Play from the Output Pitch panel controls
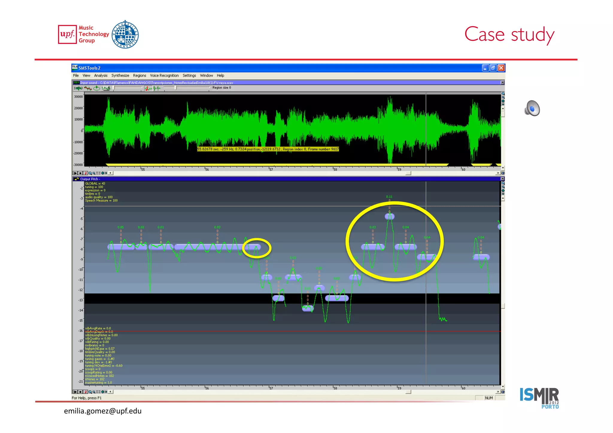 pyautogui.click(x=75, y=392)
